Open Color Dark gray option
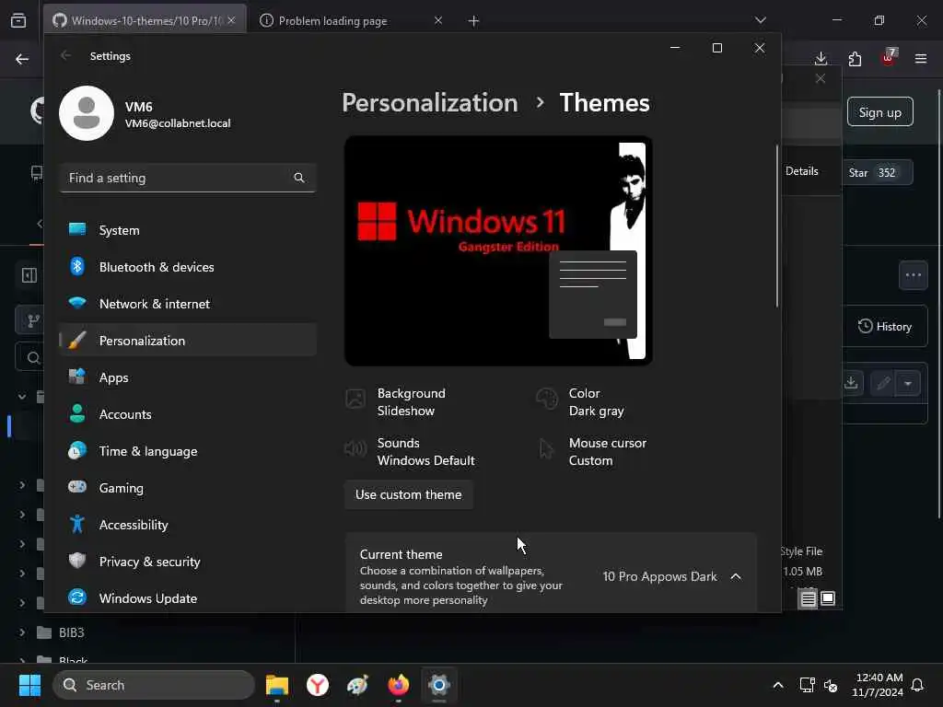 (x=580, y=401)
